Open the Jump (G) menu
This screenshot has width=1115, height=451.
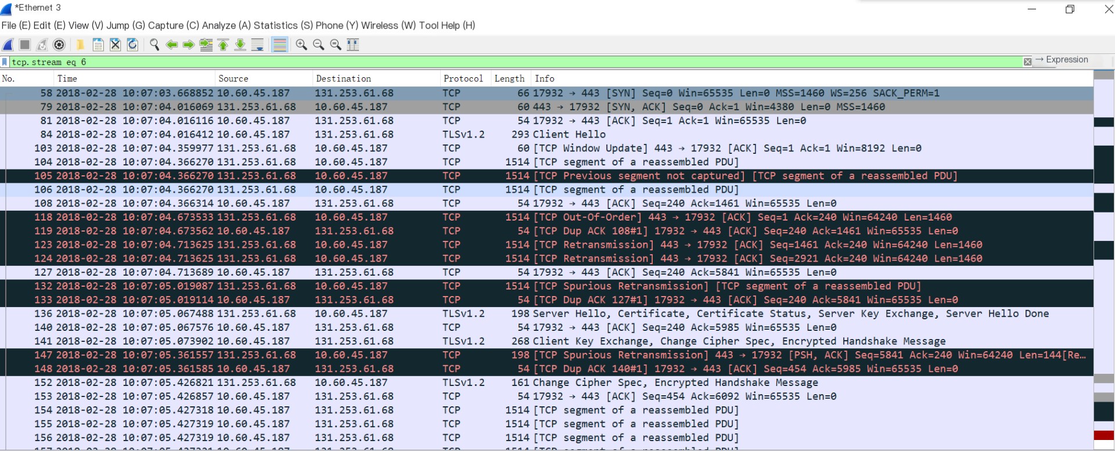125,26
